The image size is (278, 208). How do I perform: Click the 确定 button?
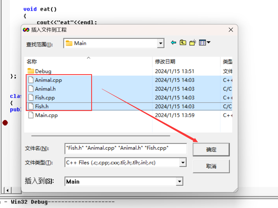point(211,150)
